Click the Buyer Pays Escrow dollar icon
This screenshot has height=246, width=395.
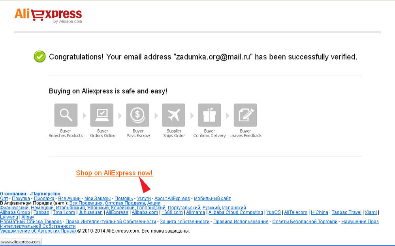[138, 115]
